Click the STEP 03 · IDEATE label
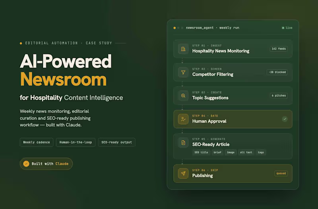318x209 pixels. pyautogui.click(x=207, y=92)
